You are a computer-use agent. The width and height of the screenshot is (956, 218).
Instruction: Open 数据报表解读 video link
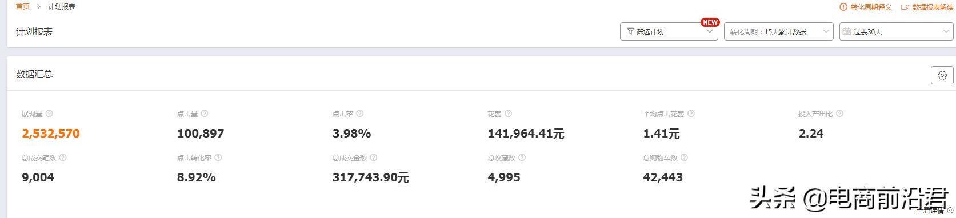pos(927,7)
